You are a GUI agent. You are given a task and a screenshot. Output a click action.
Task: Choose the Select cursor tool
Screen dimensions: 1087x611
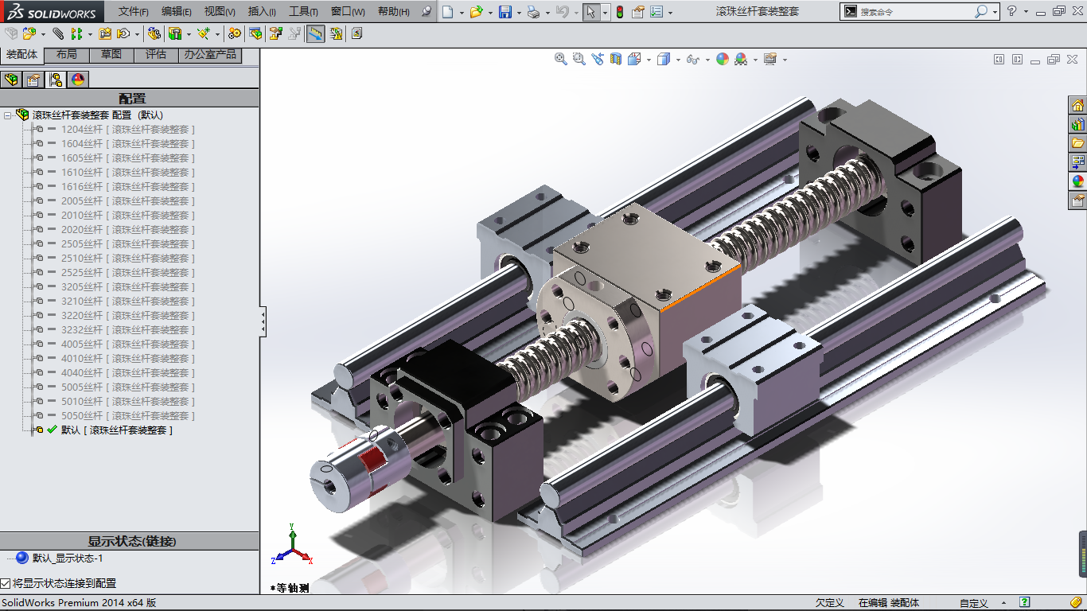590,12
